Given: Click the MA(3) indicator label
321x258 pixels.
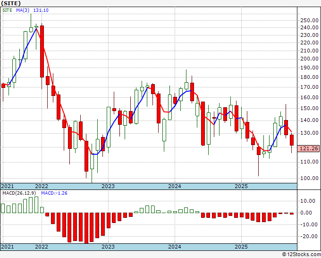Looking at the screenshot, I should (23, 10).
